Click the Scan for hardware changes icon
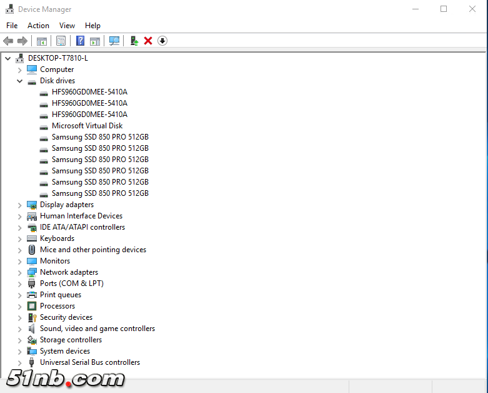Viewport: 488px width, 393px height. tap(114, 41)
